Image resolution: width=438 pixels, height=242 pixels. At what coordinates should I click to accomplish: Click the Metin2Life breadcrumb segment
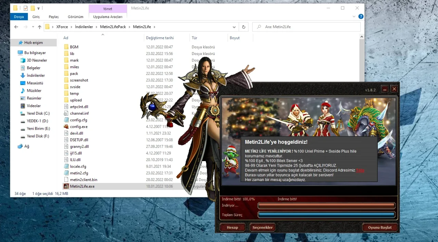tap(143, 27)
